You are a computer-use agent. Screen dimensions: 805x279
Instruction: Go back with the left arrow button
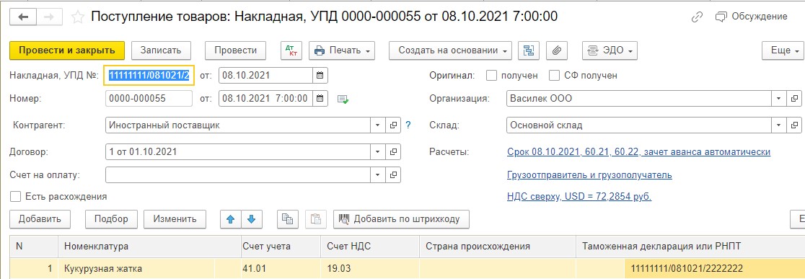[24, 17]
